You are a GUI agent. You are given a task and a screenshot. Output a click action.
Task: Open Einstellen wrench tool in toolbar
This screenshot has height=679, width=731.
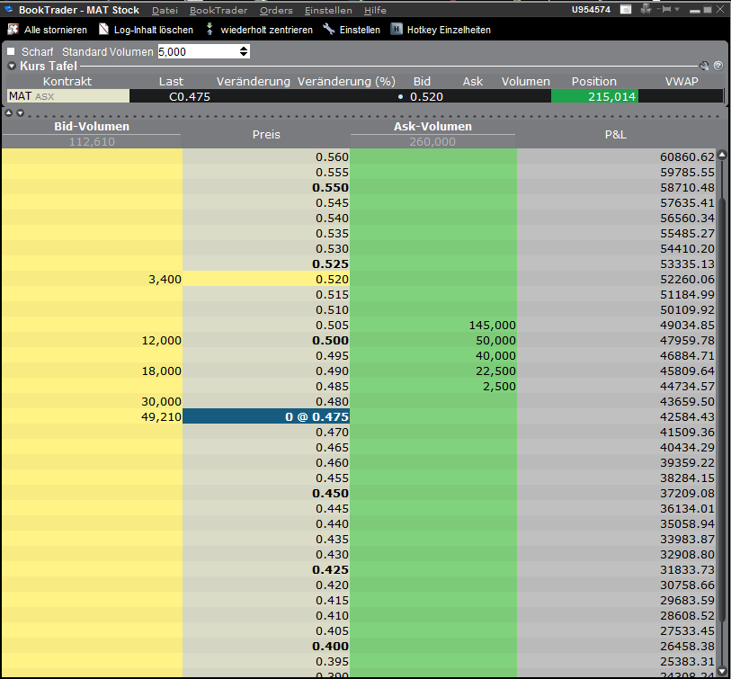point(329,30)
